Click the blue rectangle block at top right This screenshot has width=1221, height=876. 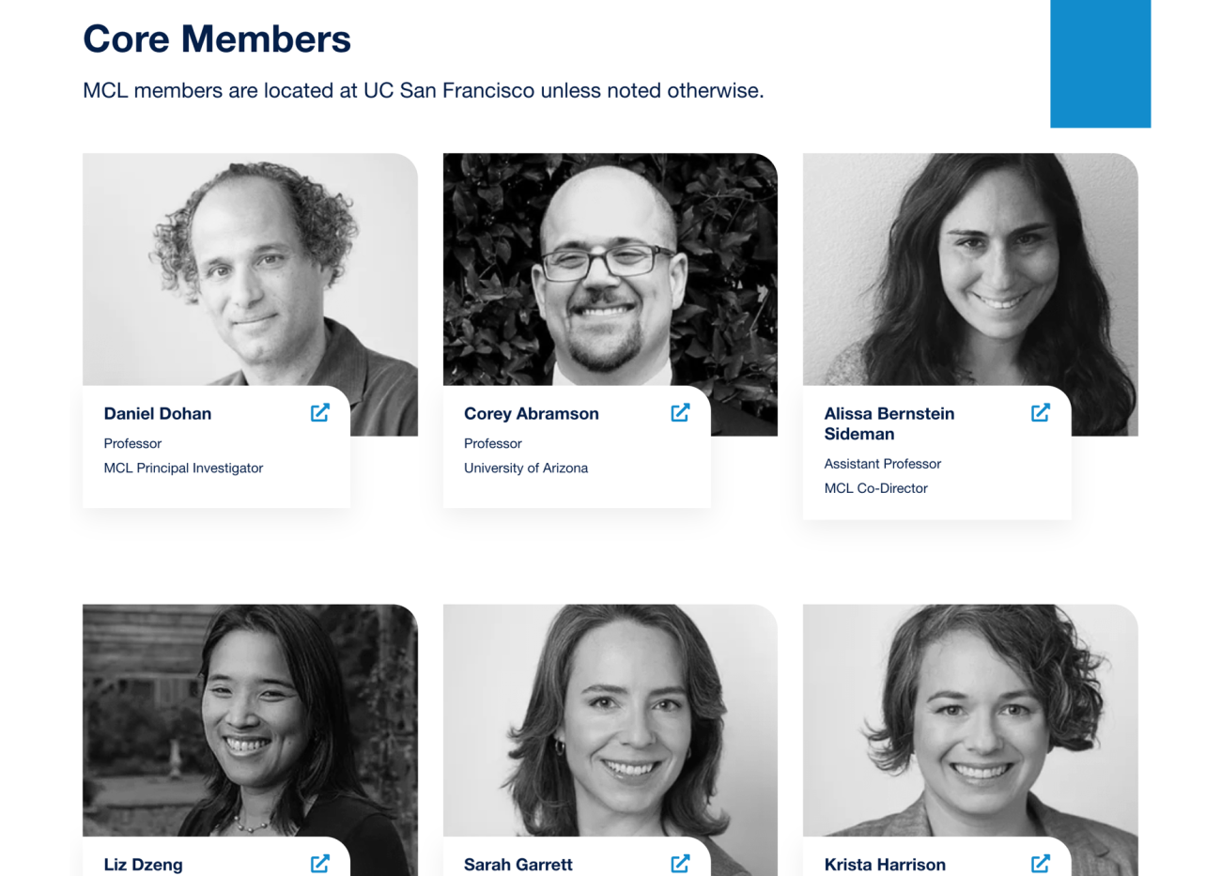click(1100, 63)
